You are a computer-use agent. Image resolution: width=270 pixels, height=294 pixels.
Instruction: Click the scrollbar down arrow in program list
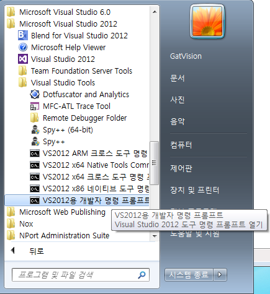pos(155,236)
